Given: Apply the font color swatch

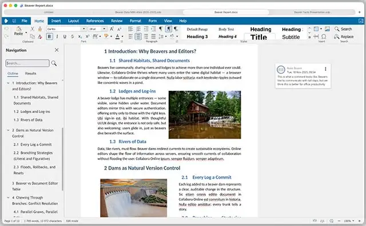Looking at the screenshot, I should [118, 37].
